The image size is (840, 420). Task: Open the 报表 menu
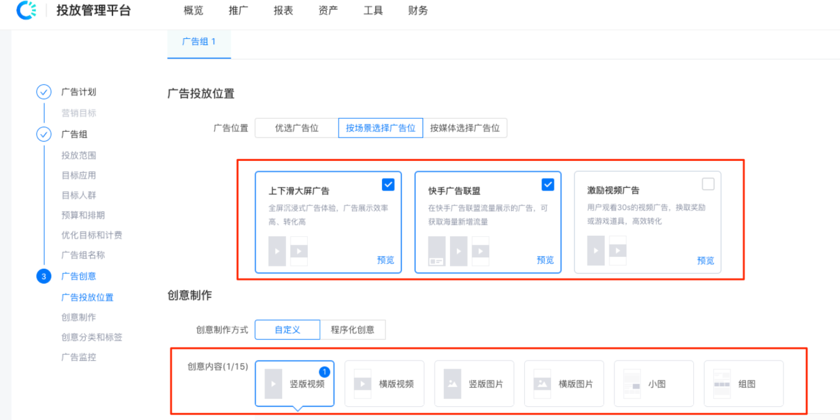(283, 10)
